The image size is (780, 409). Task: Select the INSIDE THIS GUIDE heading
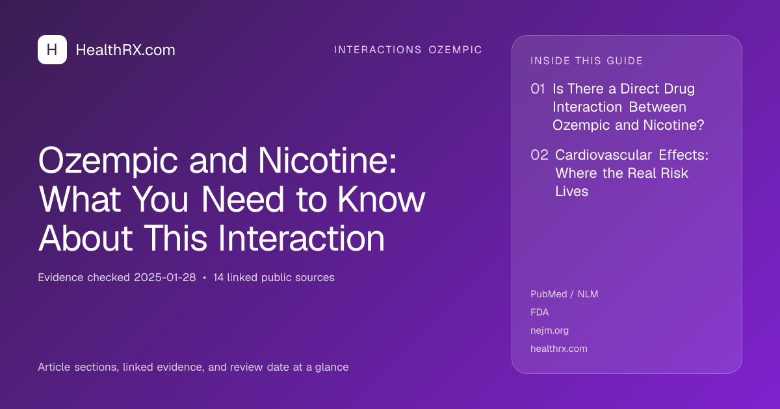(587, 61)
